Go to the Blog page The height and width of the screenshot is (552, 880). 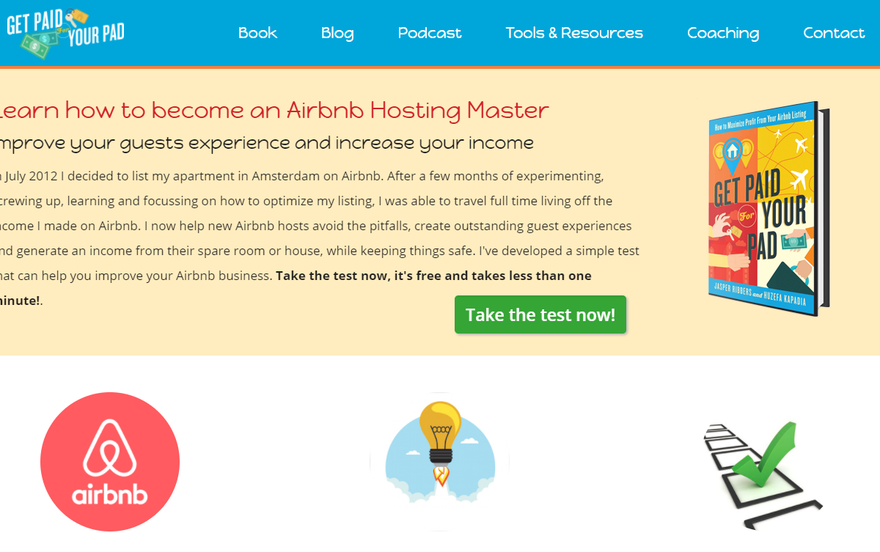[337, 33]
